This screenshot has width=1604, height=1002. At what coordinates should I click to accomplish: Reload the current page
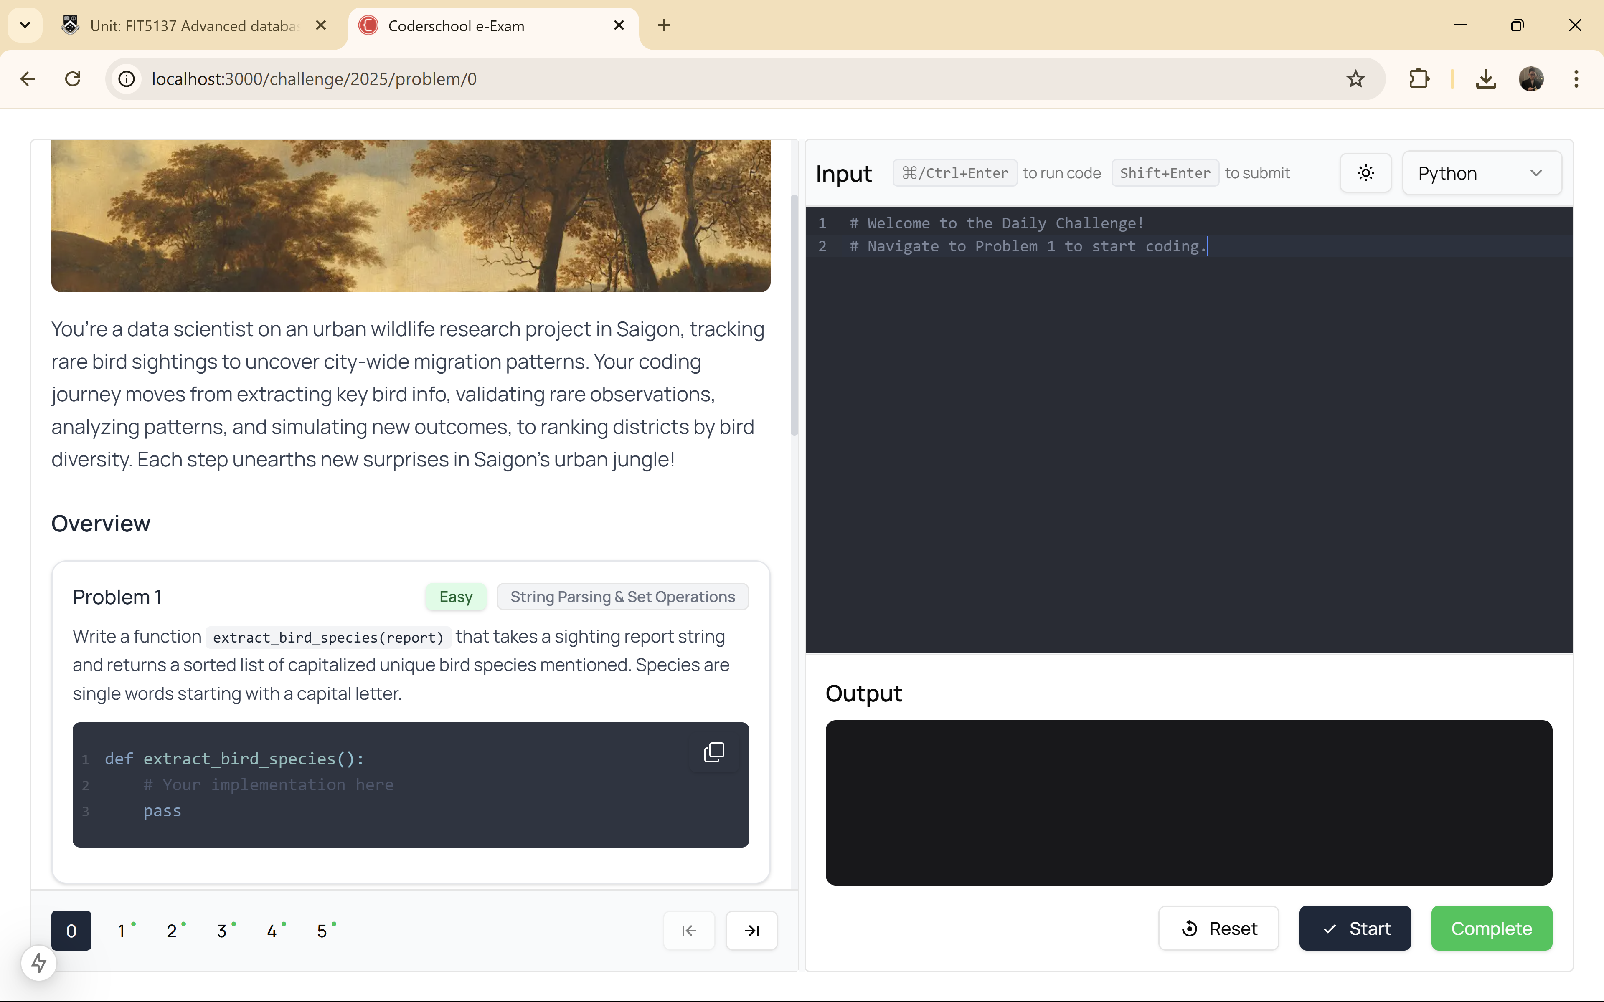73,79
